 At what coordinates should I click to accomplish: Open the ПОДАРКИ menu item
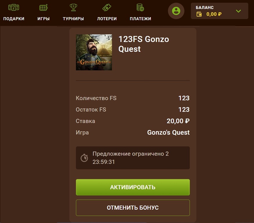[x=14, y=19]
